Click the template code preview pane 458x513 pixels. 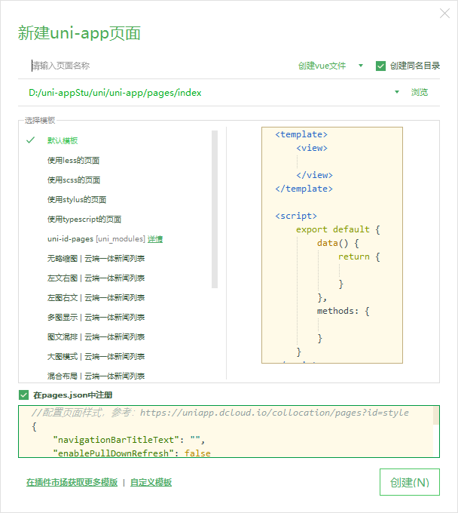tap(332, 245)
